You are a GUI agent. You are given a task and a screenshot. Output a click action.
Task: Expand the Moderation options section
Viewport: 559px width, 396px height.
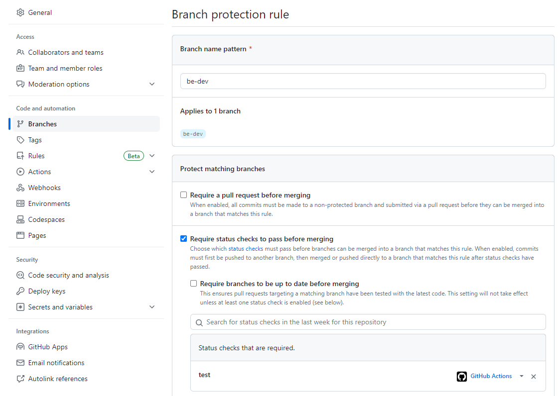(x=152, y=84)
